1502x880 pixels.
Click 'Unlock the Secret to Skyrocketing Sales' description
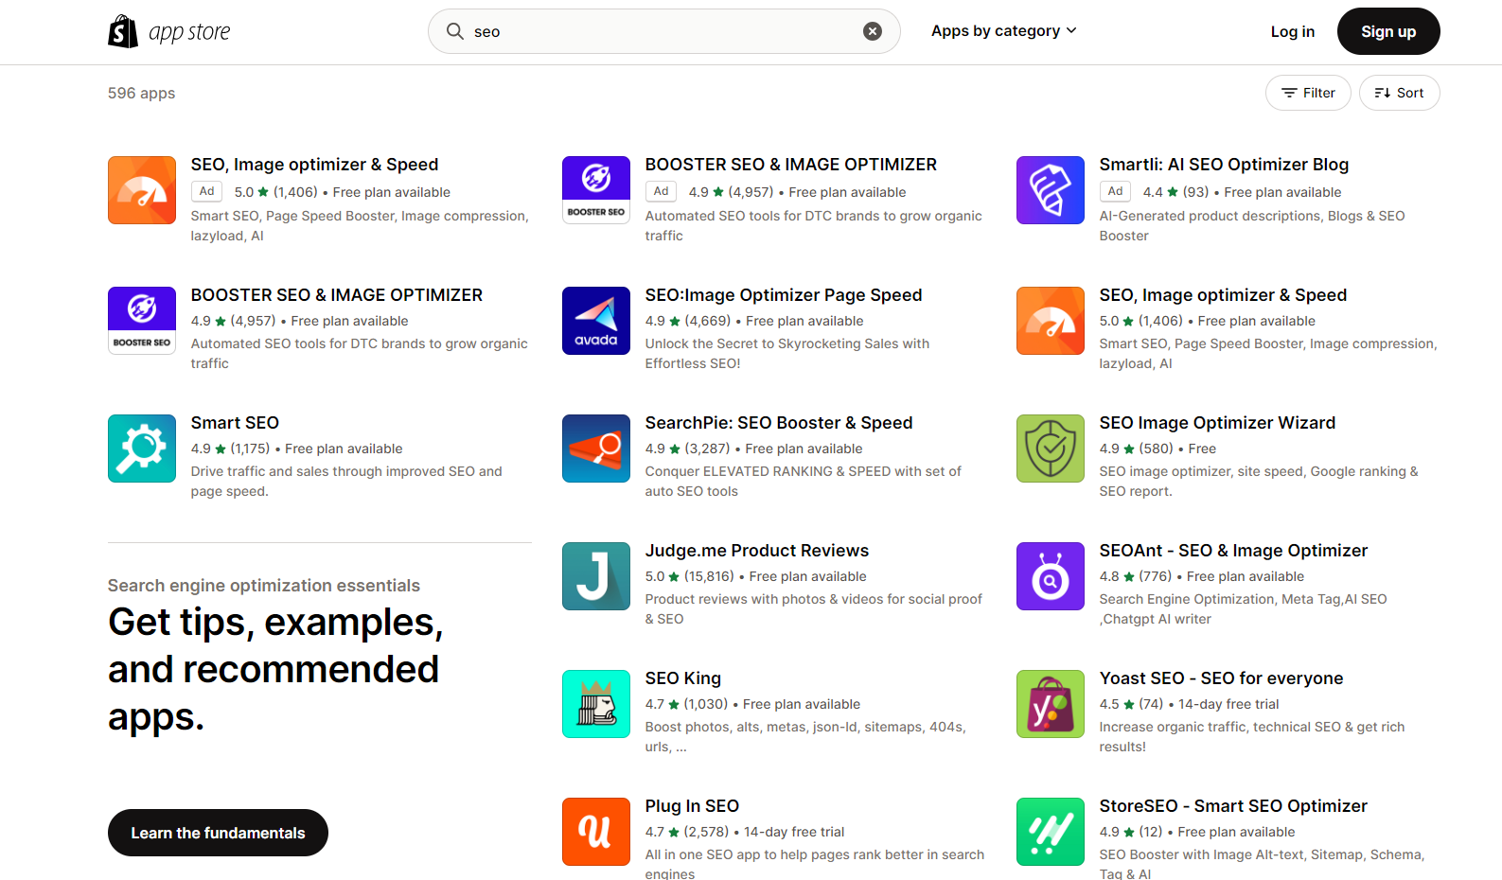click(x=787, y=354)
